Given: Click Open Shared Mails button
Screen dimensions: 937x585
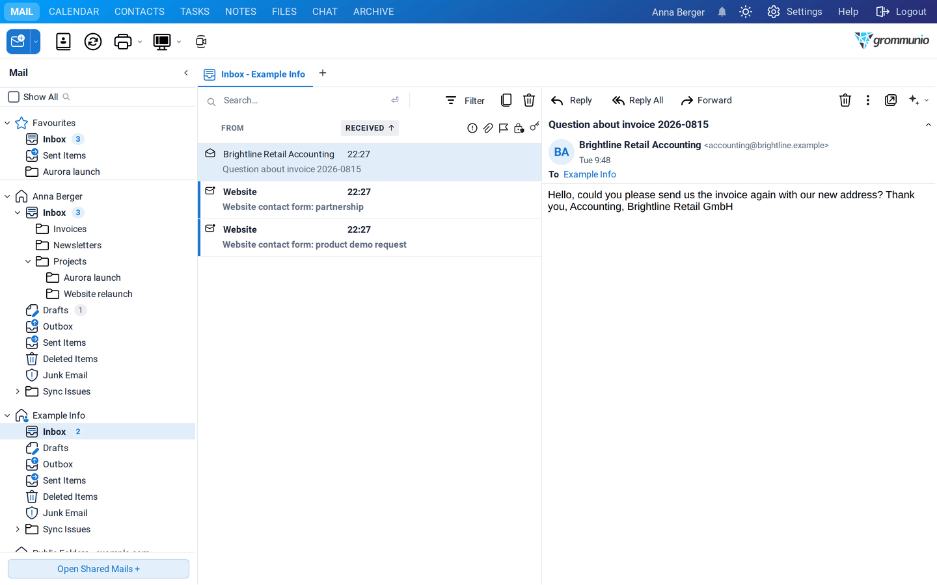Looking at the screenshot, I should 98,569.
